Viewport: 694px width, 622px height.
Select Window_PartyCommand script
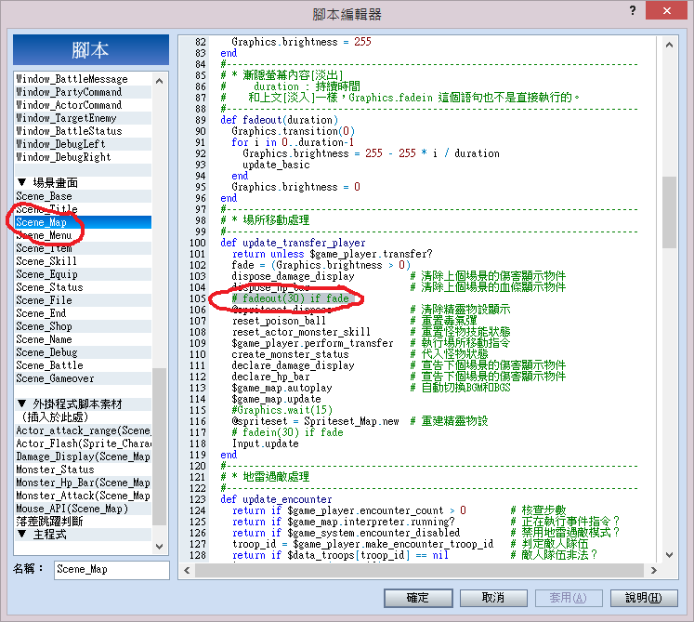click(x=84, y=92)
